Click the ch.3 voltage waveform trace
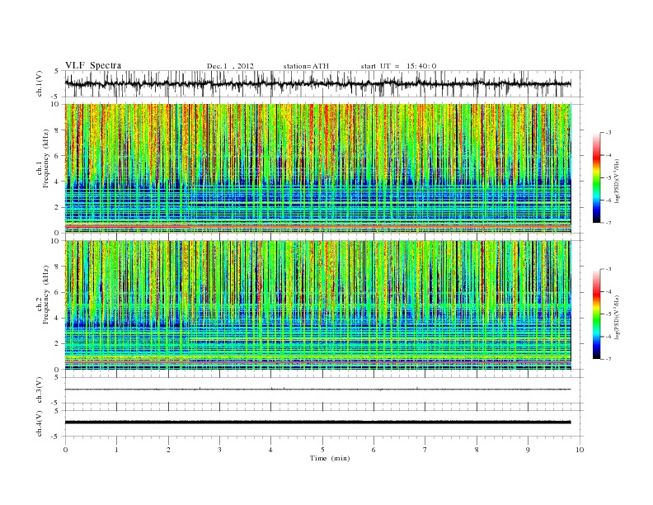 [317, 389]
